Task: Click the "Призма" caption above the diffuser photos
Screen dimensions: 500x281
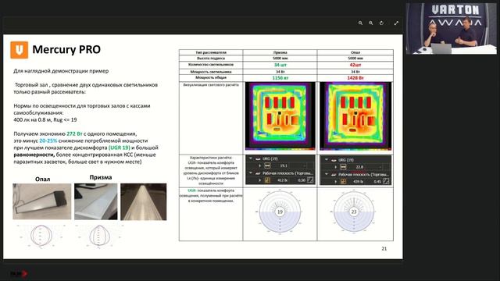Action: click(x=101, y=177)
